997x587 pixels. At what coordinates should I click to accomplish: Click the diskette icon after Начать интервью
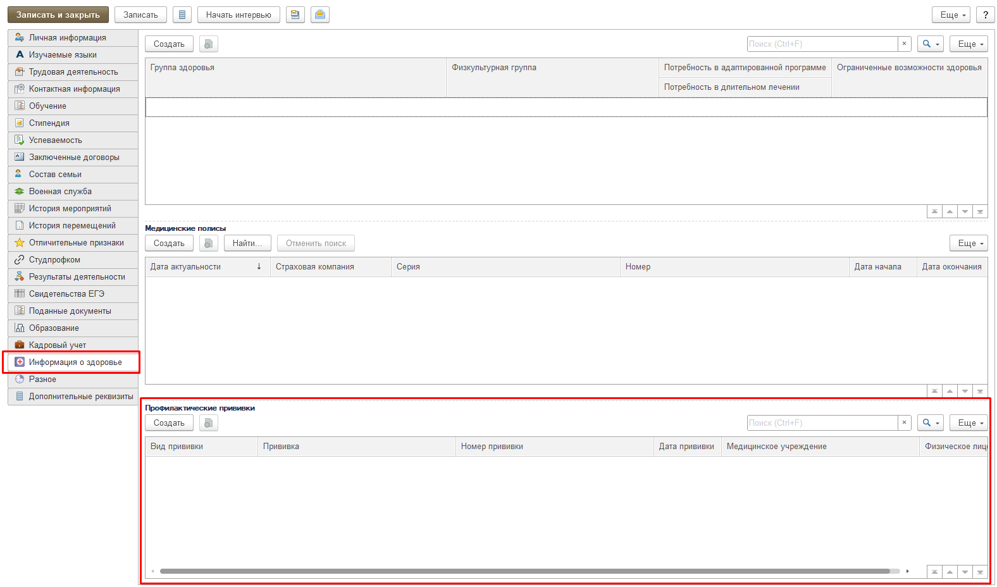(295, 15)
